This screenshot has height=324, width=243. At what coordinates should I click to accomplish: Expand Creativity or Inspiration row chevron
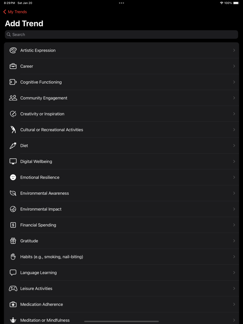coord(234,114)
